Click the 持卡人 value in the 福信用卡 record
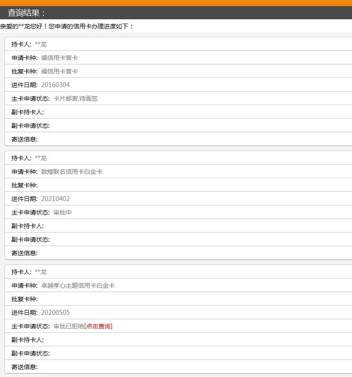 coord(41,44)
